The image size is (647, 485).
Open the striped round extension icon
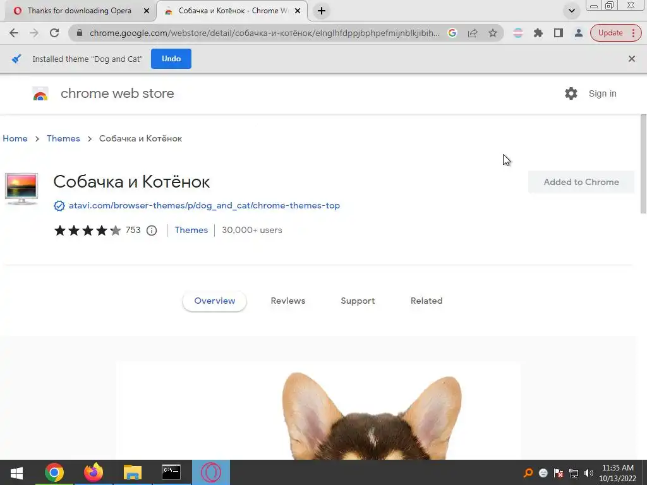tap(518, 33)
